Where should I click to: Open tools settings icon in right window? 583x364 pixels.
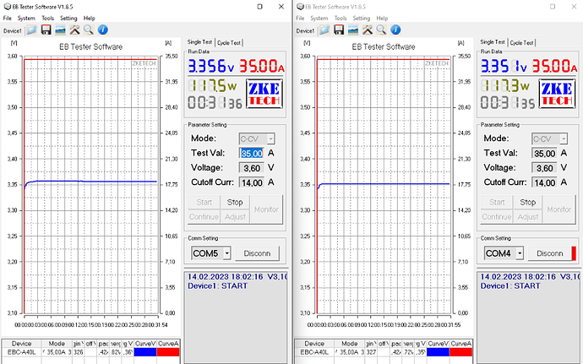(368, 30)
